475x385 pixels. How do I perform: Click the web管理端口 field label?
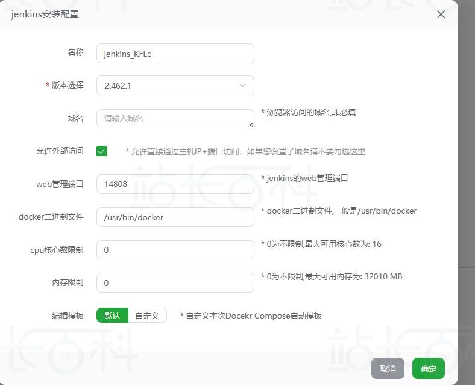(60, 184)
